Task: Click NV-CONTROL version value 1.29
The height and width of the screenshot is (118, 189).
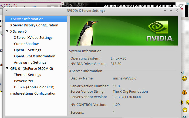Action: [x=116, y=105]
